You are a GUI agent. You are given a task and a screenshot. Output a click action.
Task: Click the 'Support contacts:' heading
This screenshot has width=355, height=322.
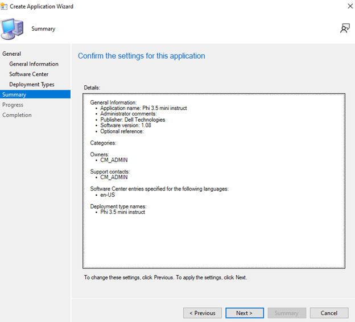[110, 172]
